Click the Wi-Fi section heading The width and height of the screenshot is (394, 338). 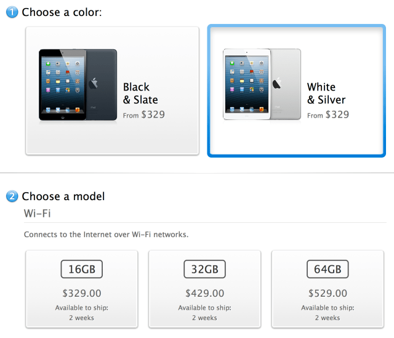click(x=38, y=212)
